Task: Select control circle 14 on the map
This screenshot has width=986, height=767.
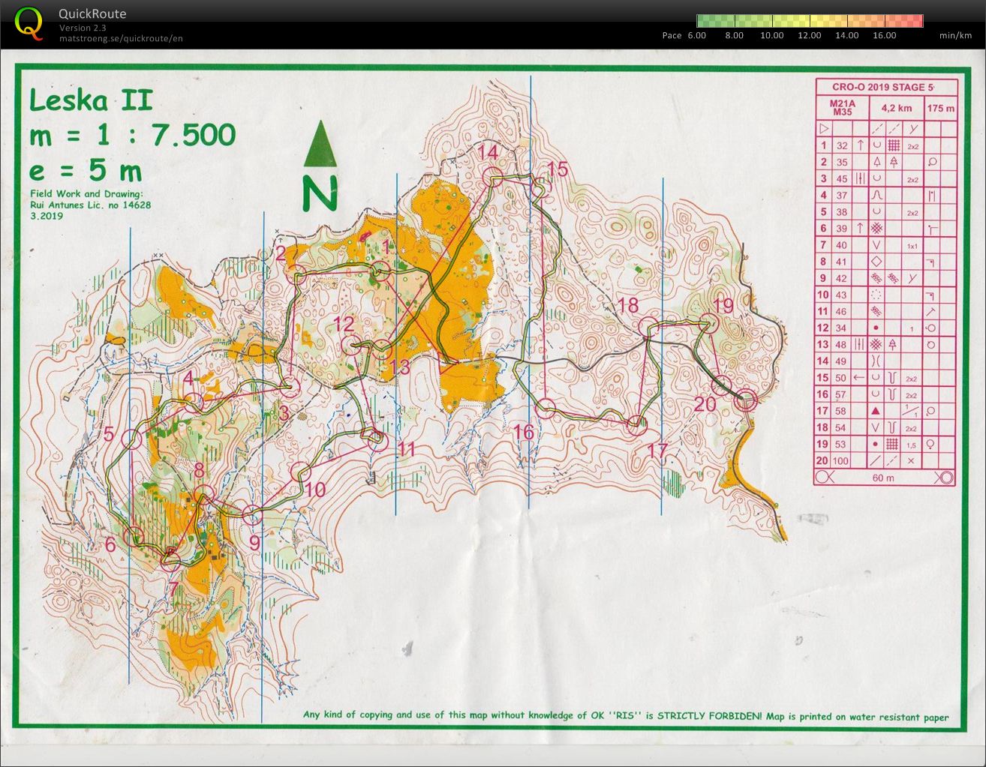Action: point(492,175)
